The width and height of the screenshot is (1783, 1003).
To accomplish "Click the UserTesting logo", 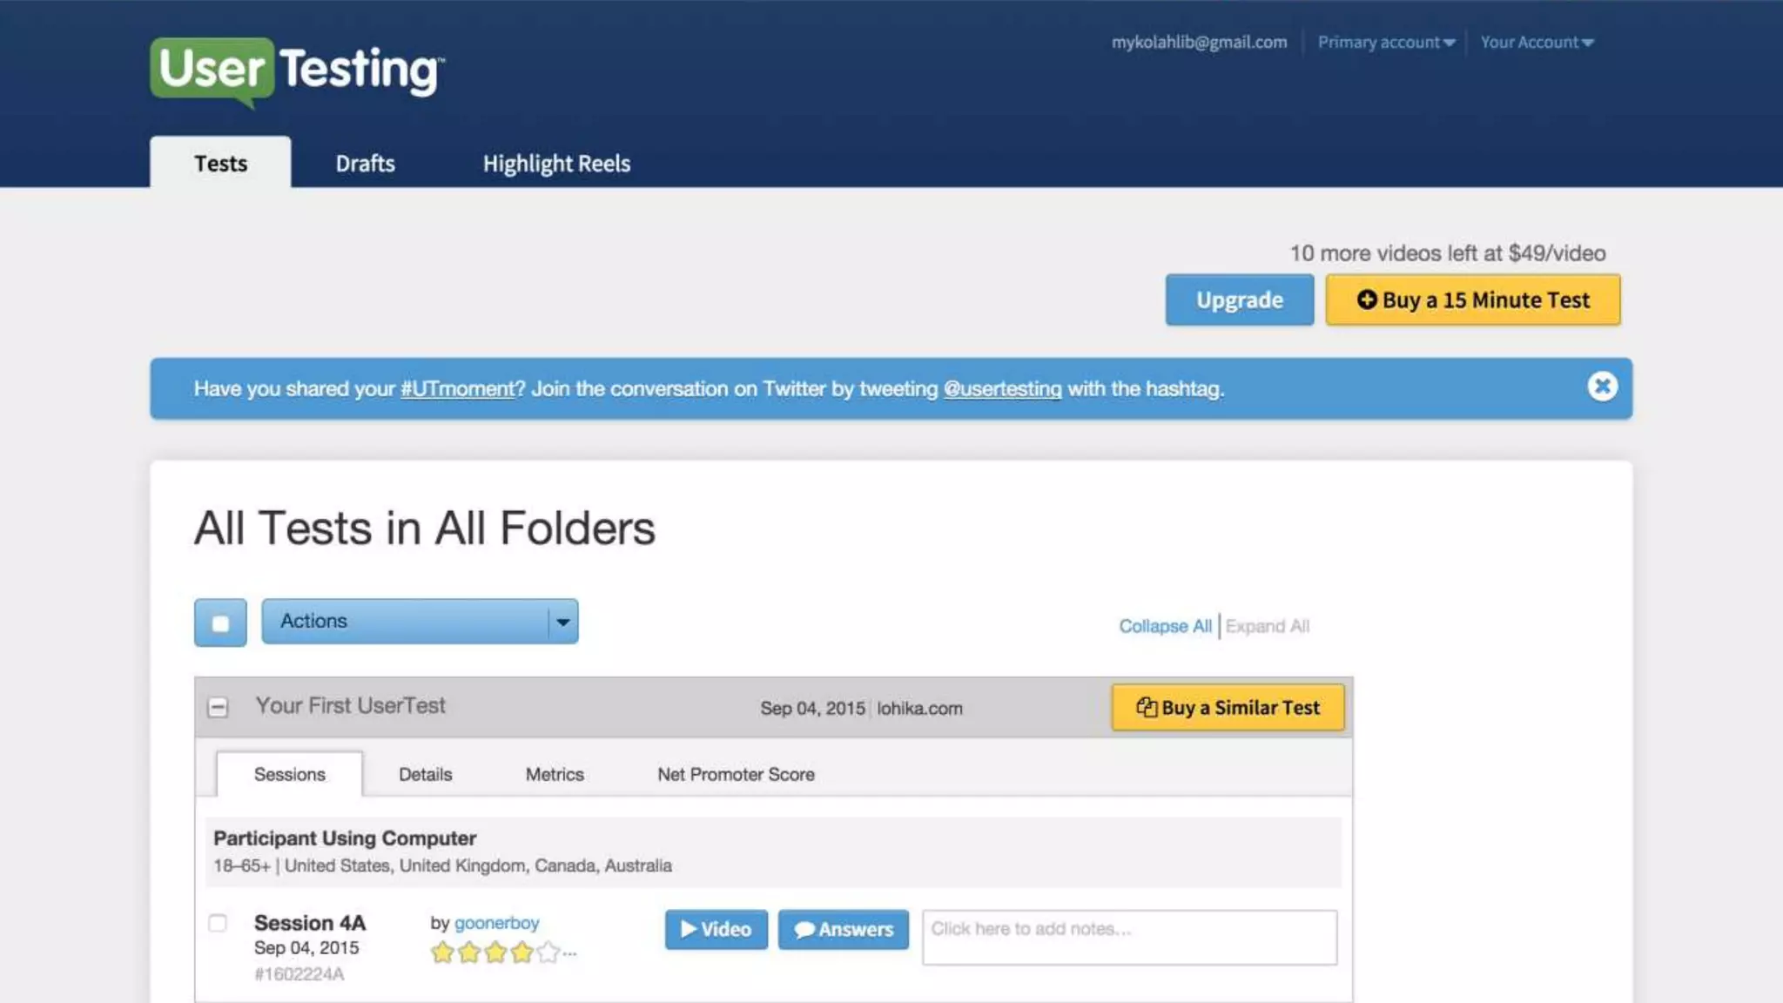I will click(296, 70).
